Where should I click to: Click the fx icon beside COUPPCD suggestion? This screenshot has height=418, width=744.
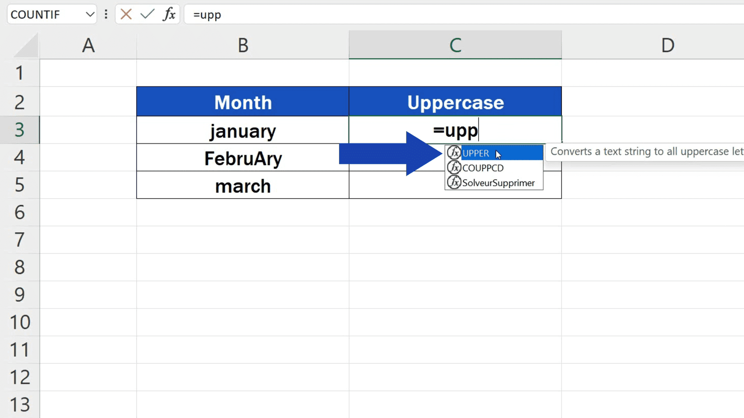pos(453,167)
